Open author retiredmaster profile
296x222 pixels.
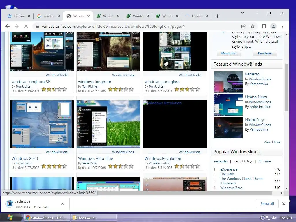tap(260, 107)
